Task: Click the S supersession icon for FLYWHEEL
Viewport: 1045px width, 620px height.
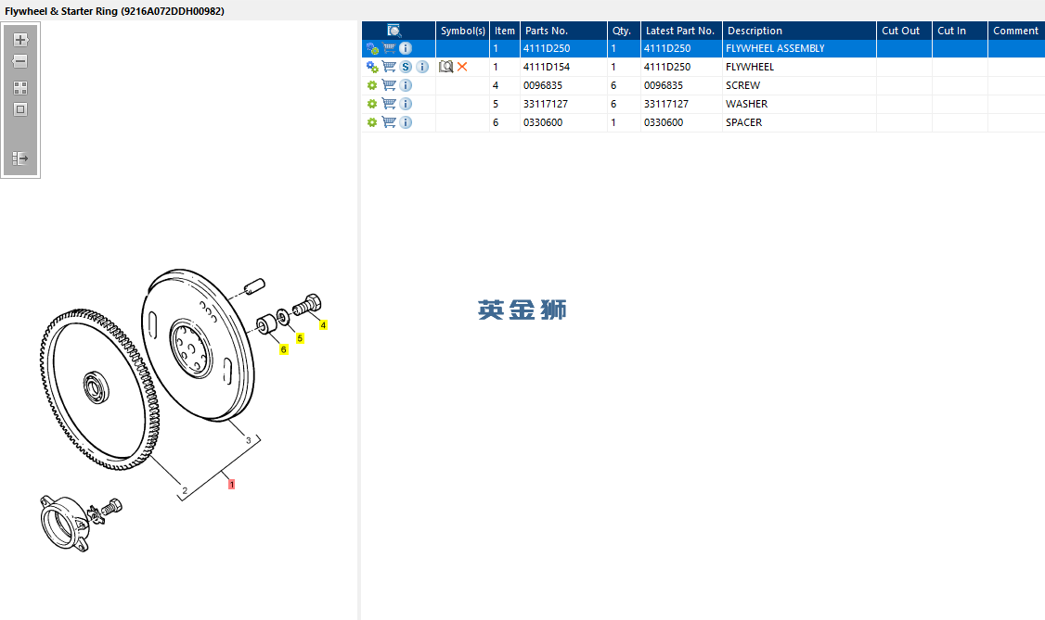Action: point(406,67)
